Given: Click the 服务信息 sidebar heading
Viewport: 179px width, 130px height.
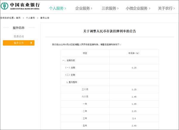Looking at the screenshot, I should tap(18, 28).
